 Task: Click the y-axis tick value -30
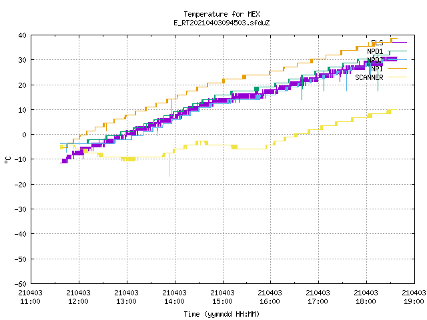20,209
